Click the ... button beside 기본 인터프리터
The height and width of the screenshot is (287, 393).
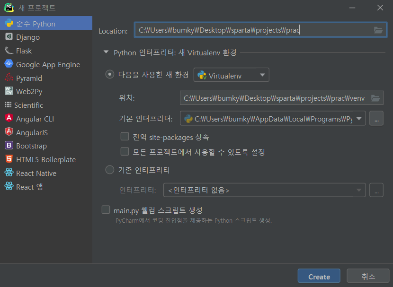pos(376,118)
